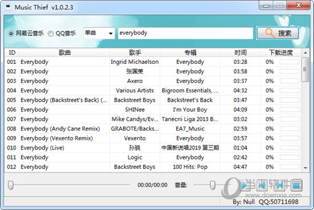The image size is (314, 210).
Task: Select row 004 by Various Artists
Action: (152, 91)
